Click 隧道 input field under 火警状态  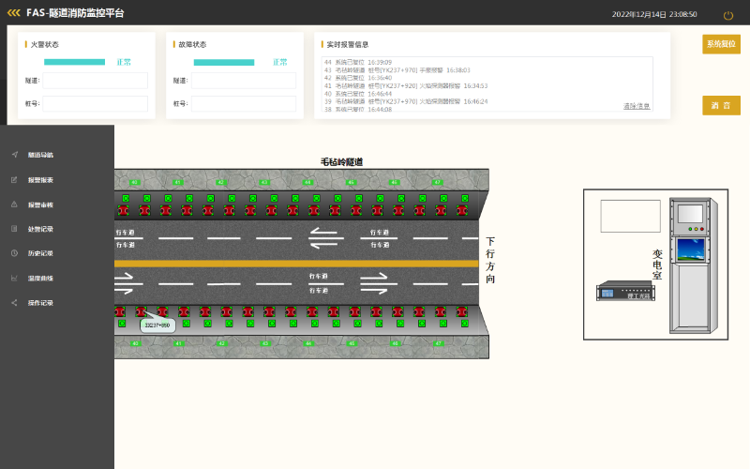point(95,81)
